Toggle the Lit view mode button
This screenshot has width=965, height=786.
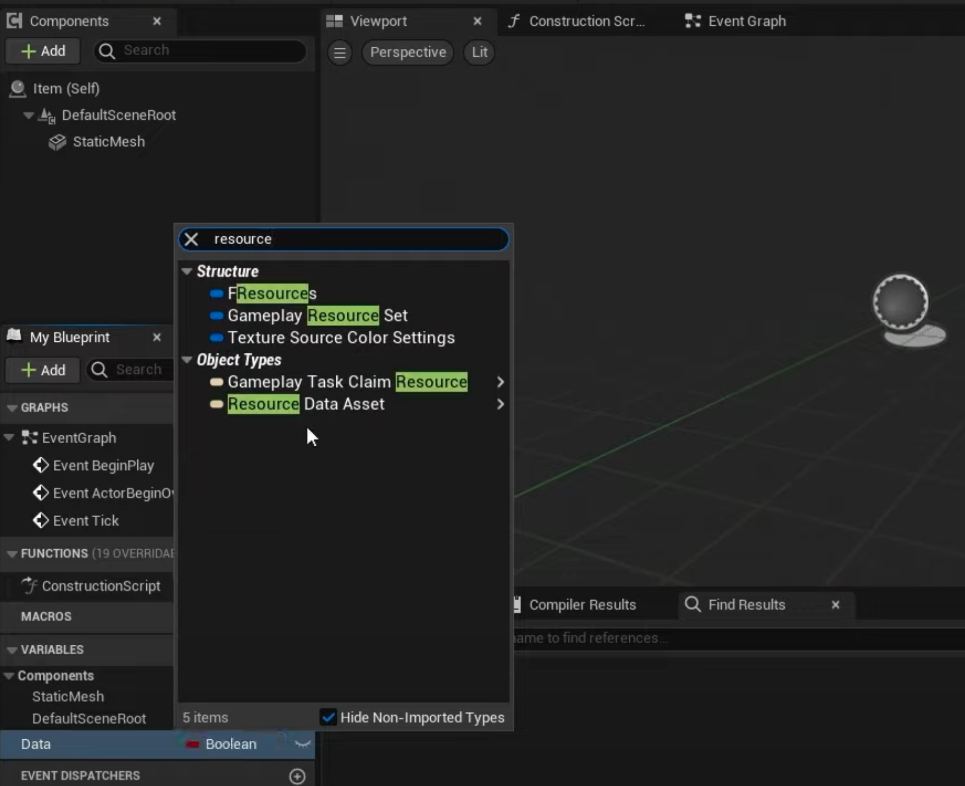tap(479, 53)
